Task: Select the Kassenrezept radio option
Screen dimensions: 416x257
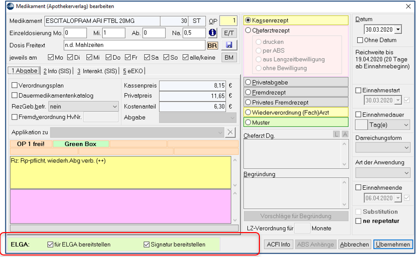Action: tap(248, 20)
